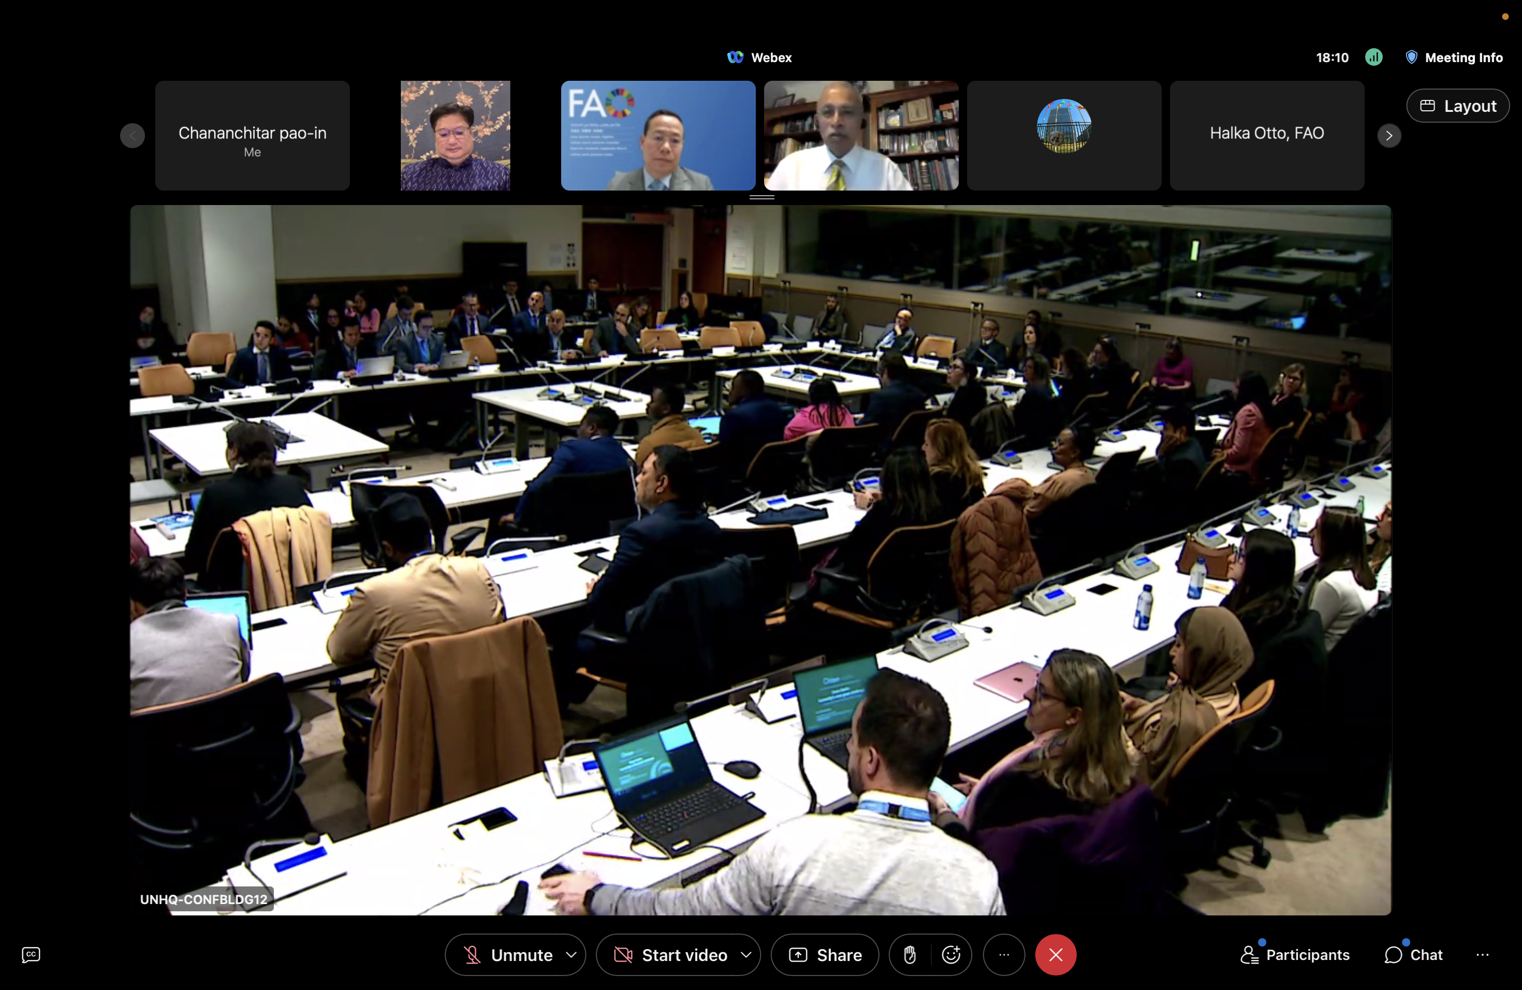Open the Participants panel

point(1295,954)
